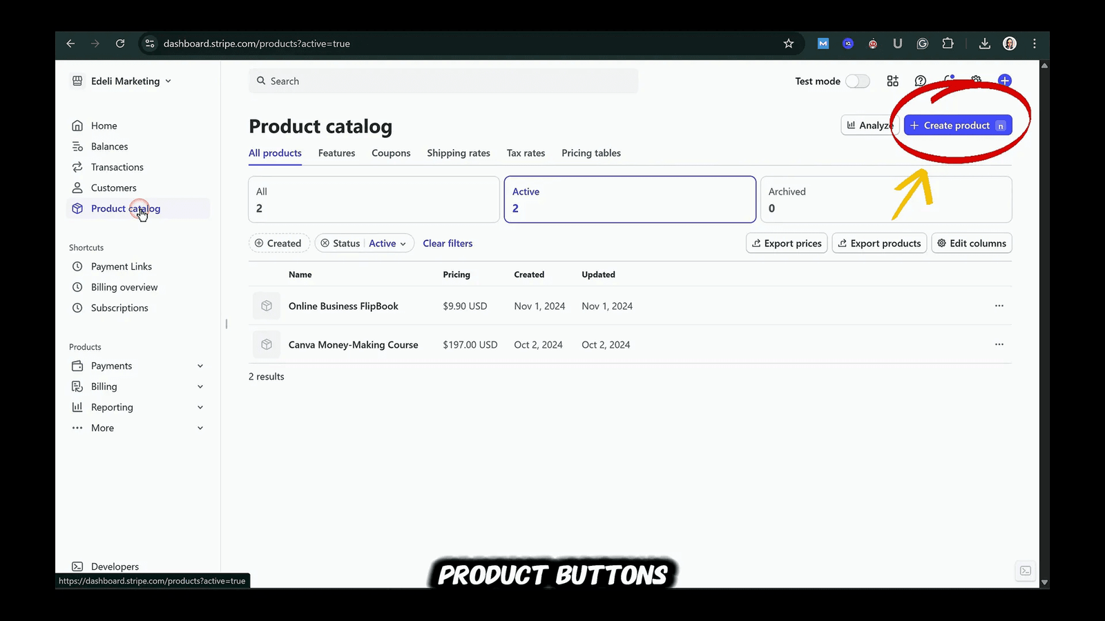Expand Reporting section in sidebar
The height and width of the screenshot is (621, 1105).
tap(138, 407)
